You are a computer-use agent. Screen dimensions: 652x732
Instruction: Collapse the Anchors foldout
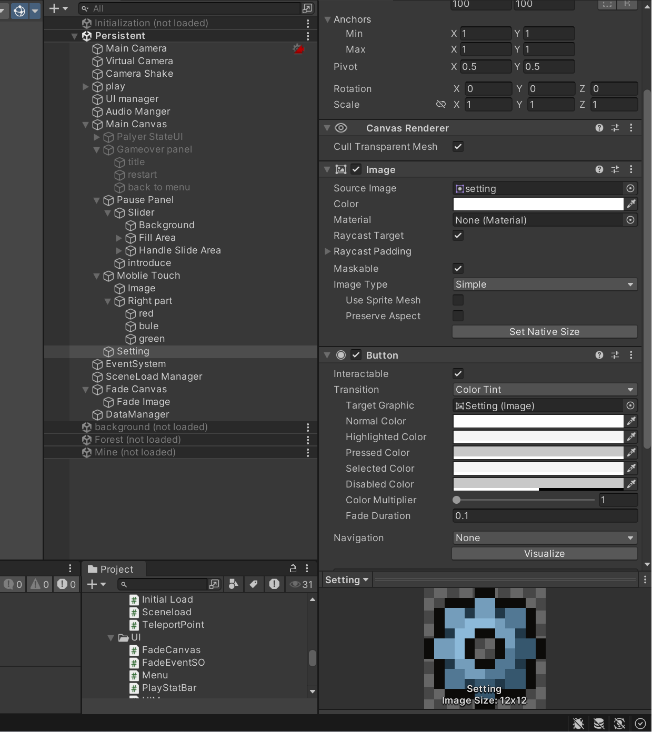pyautogui.click(x=328, y=19)
